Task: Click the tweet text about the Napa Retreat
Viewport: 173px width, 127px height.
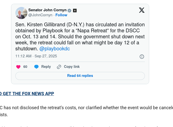Action: [x=80, y=37]
